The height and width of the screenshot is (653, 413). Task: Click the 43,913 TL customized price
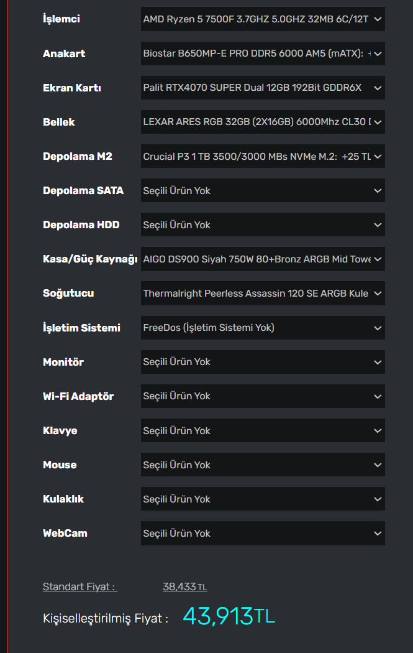[x=229, y=616]
